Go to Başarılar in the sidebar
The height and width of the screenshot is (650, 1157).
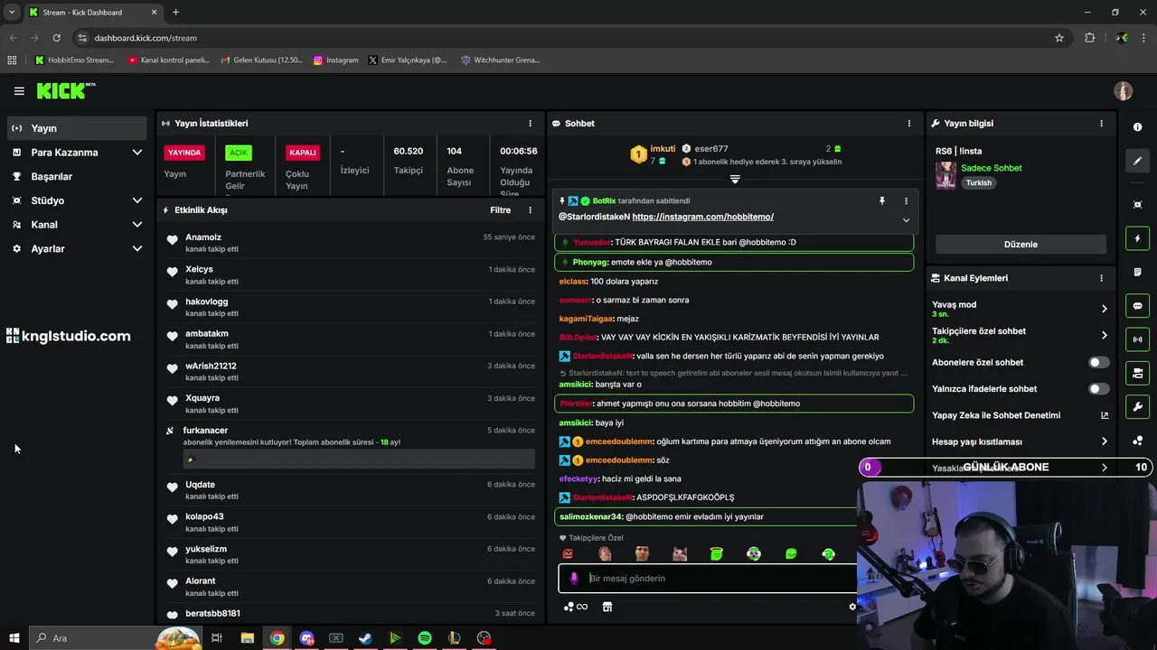pos(77,176)
